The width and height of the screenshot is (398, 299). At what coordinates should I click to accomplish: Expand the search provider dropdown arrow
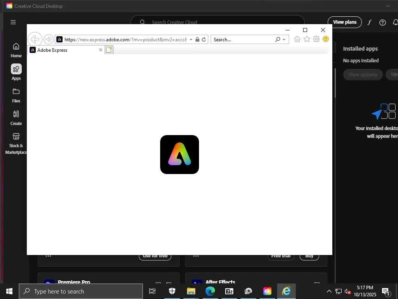pyautogui.click(x=284, y=39)
